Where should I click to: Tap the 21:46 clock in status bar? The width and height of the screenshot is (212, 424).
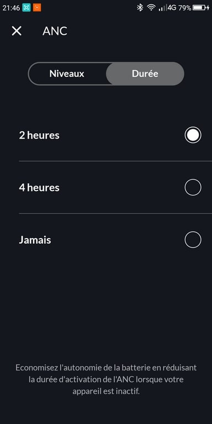[x=11, y=8]
